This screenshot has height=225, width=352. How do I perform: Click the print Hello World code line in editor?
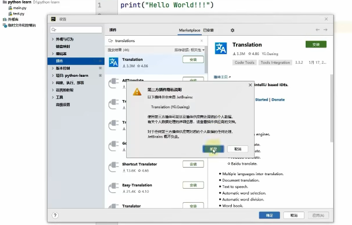point(167,5)
